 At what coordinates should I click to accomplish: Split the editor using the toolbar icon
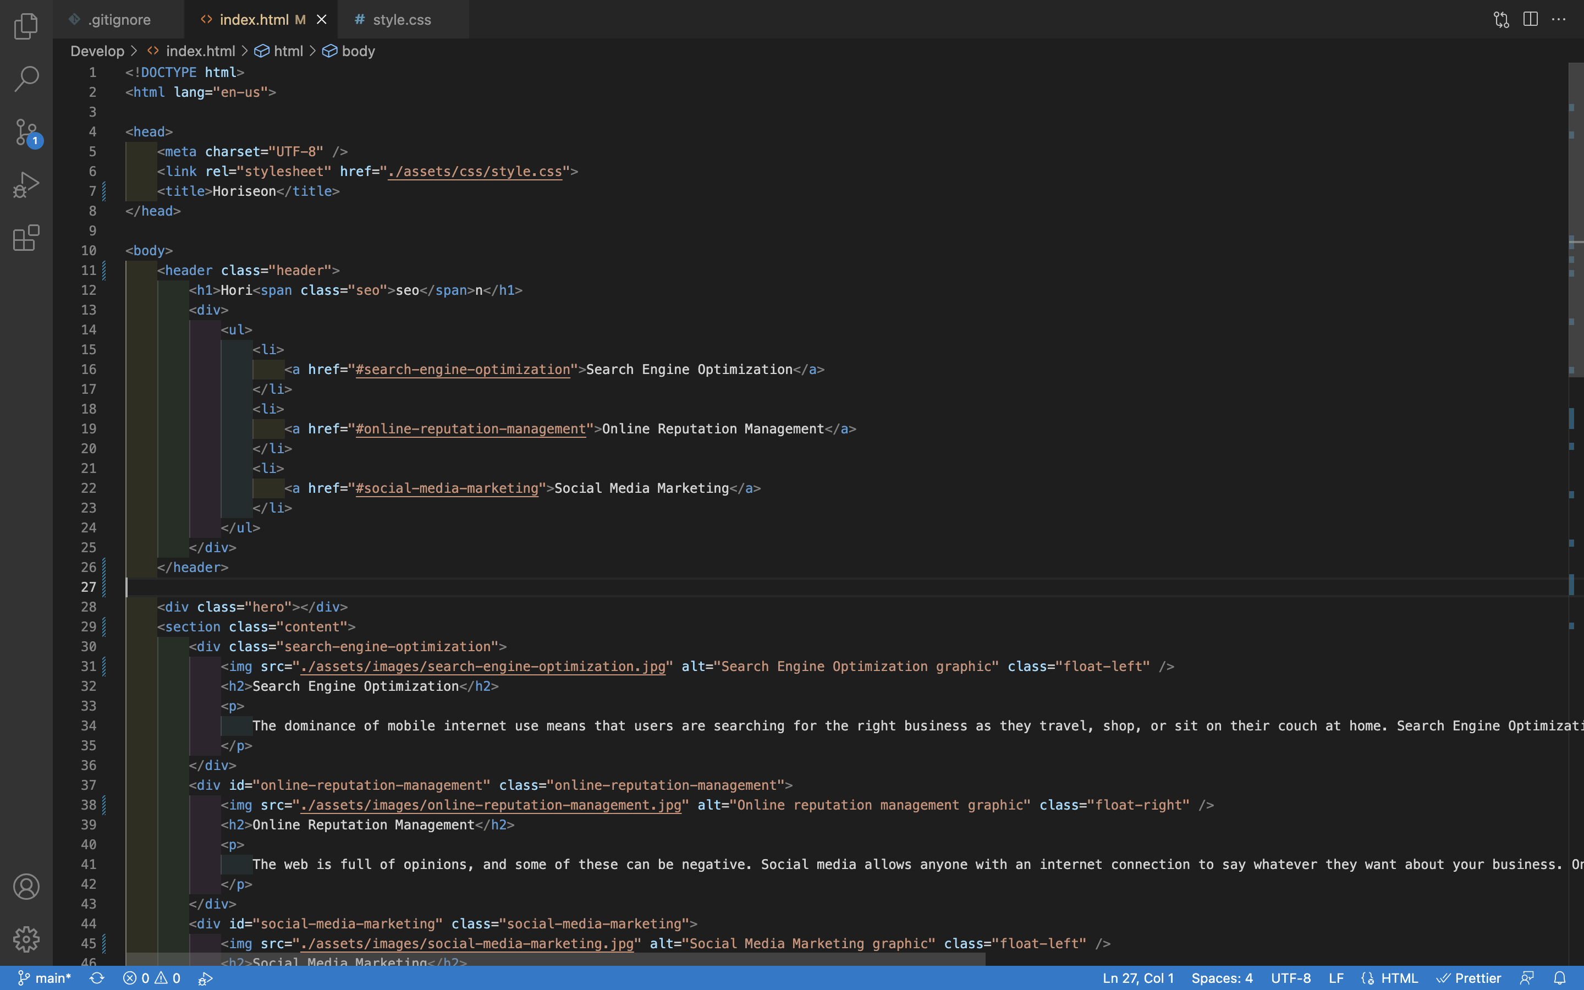(1530, 19)
